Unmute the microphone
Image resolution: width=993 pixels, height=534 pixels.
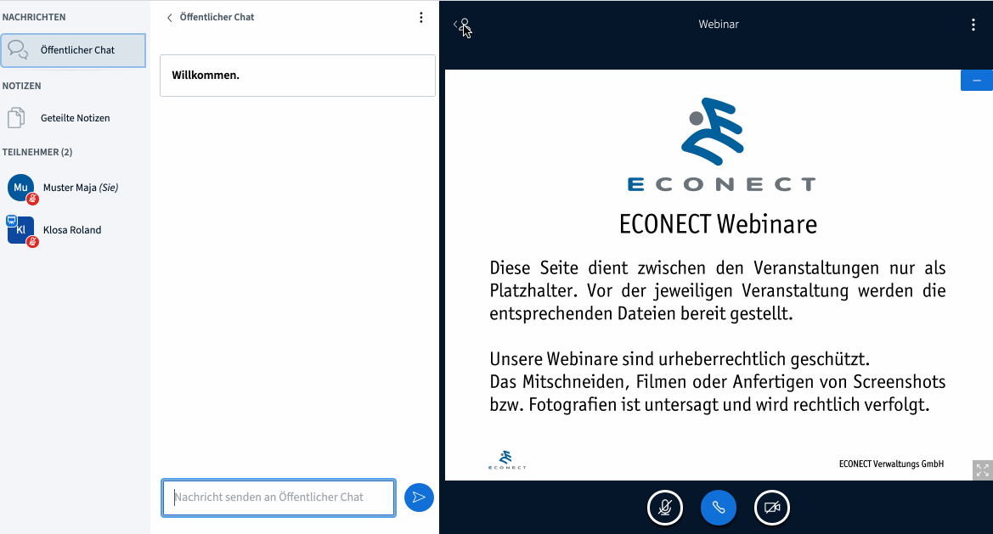[x=665, y=508]
